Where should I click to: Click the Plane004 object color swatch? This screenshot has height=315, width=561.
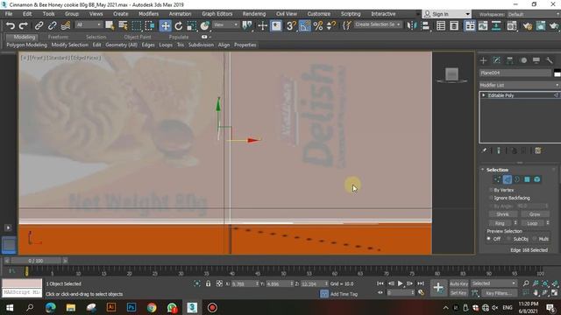pyautogui.click(x=557, y=73)
